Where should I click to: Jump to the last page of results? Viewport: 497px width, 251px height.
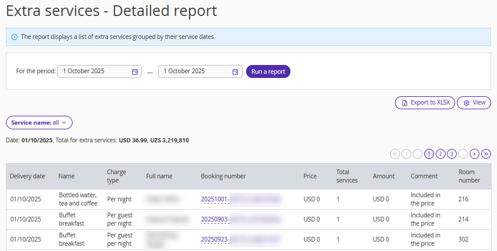point(486,154)
